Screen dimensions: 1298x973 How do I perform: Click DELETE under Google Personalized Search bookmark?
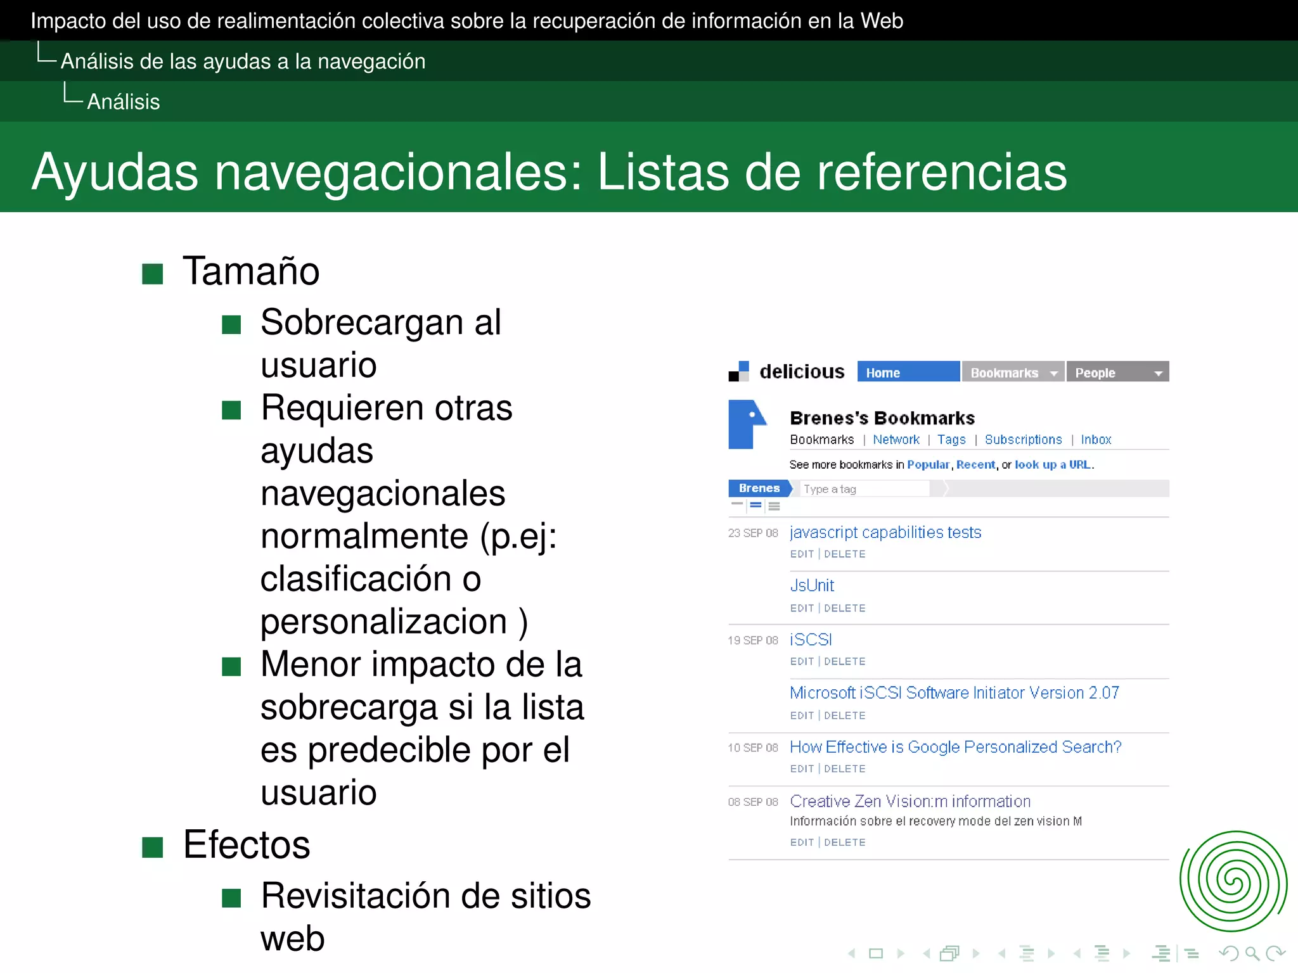pos(845,768)
